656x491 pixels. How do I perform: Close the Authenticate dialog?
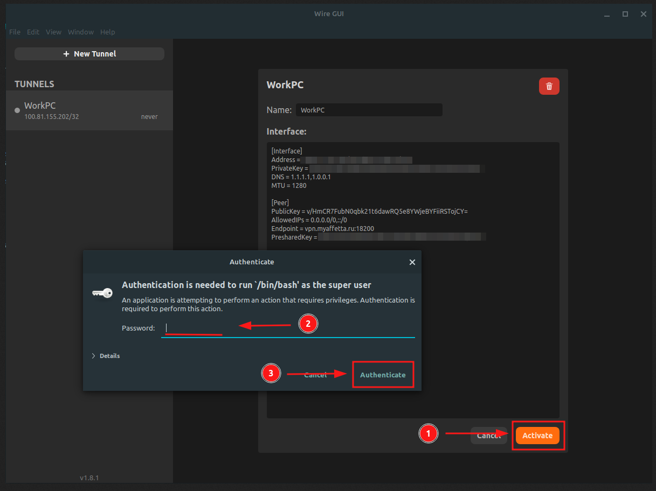tap(412, 262)
